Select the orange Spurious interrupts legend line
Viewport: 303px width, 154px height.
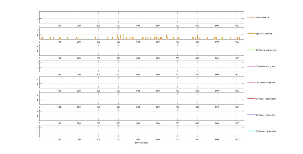[x=251, y=34]
